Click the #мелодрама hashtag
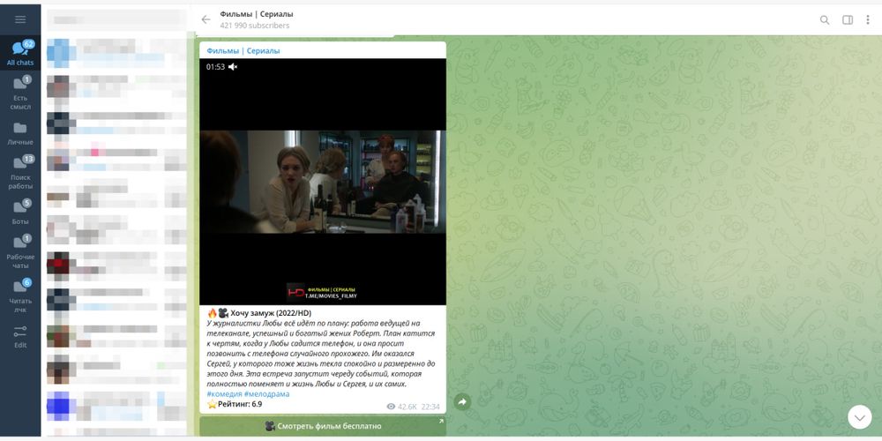 (x=266, y=394)
